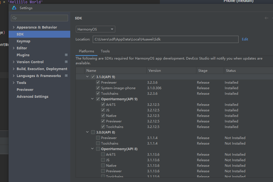The height and width of the screenshot is (182, 273).
Task: Click the search magnifier icon in the settings search
Action: 15,18
